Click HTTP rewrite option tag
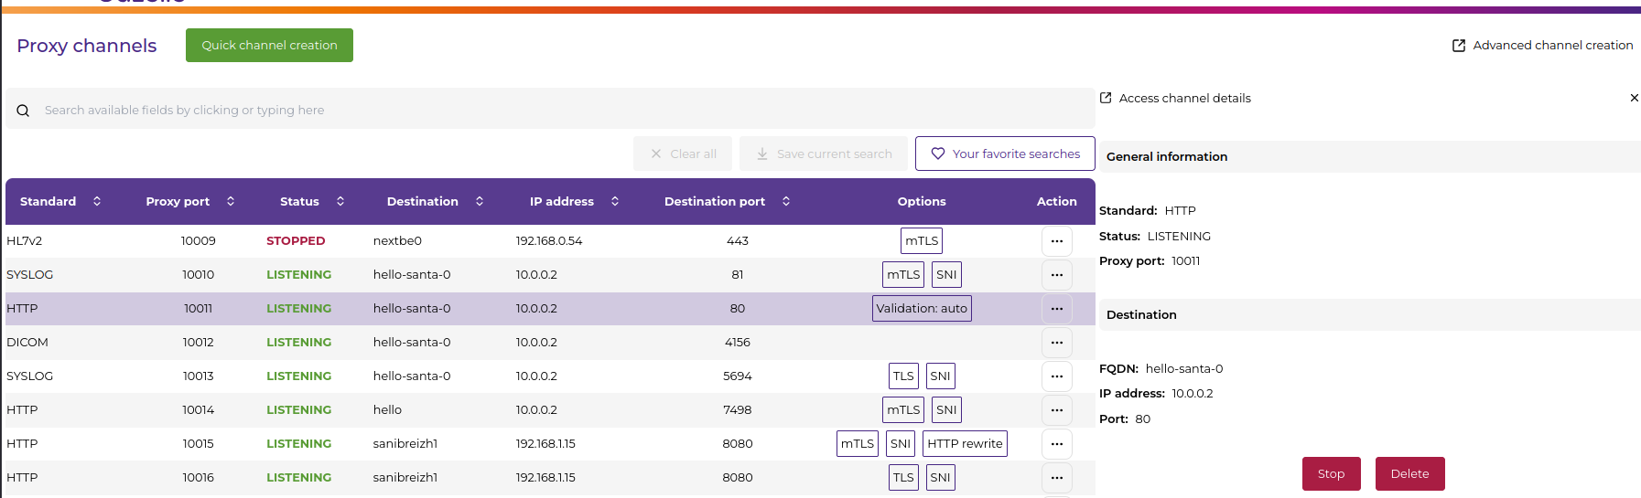Viewport: 1641px width, 498px height. coord(965,444)
